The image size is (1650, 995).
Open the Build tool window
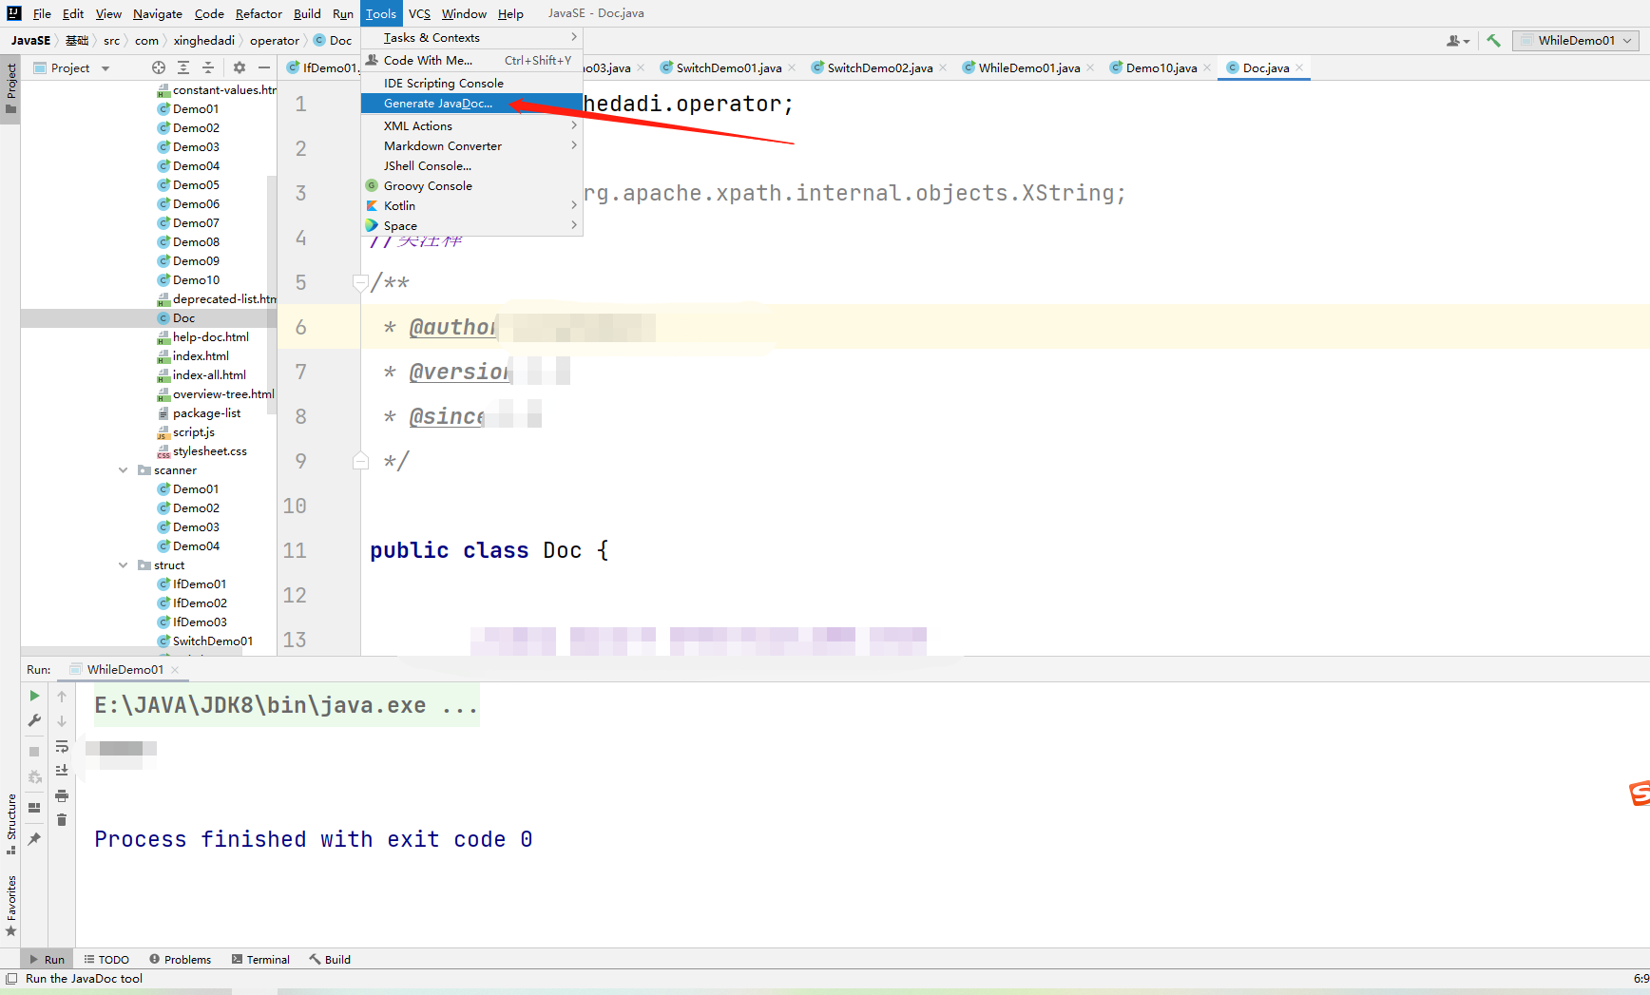point(330,960)
